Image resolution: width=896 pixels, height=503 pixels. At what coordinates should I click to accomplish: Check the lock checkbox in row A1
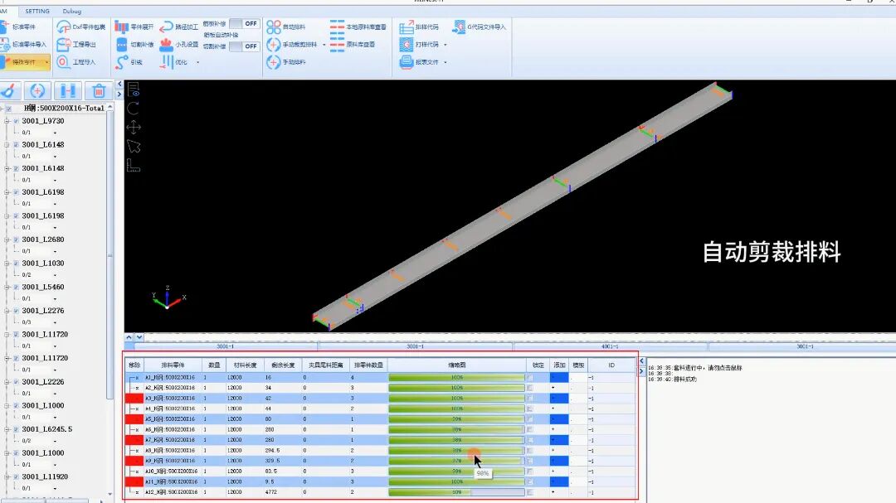point(529,378)
